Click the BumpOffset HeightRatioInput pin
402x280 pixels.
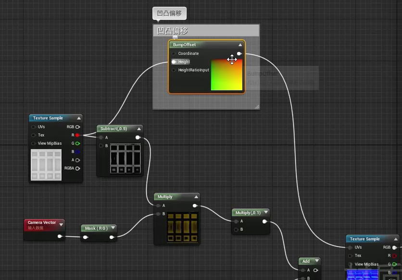174,70
